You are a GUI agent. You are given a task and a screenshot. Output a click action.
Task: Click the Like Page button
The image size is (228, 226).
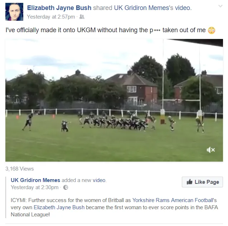click(x=202, y=182)
